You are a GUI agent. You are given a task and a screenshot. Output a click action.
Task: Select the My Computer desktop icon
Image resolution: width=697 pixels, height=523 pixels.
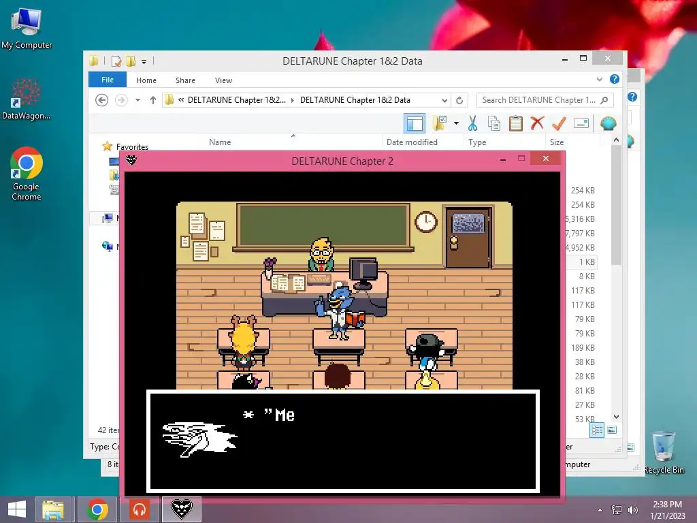[27, 27]
